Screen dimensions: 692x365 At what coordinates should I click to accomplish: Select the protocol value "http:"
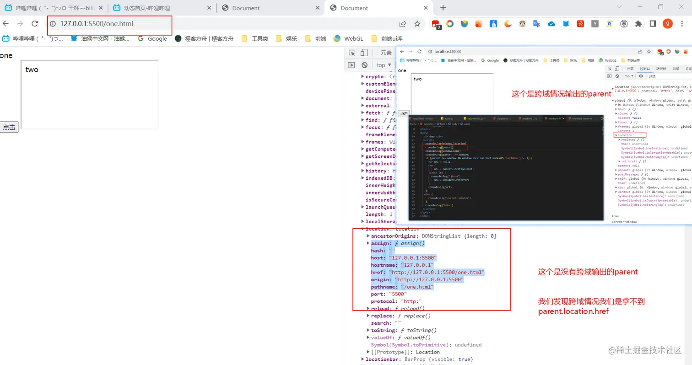click(x=411, y=301)
